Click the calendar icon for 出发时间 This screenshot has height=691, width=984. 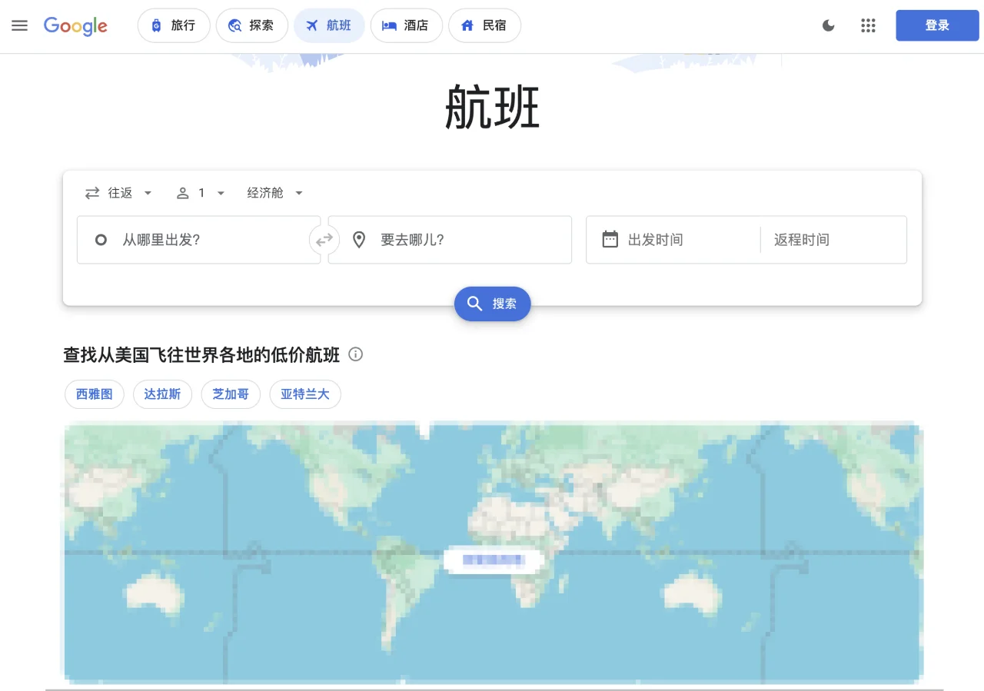[x=610, y=239]
